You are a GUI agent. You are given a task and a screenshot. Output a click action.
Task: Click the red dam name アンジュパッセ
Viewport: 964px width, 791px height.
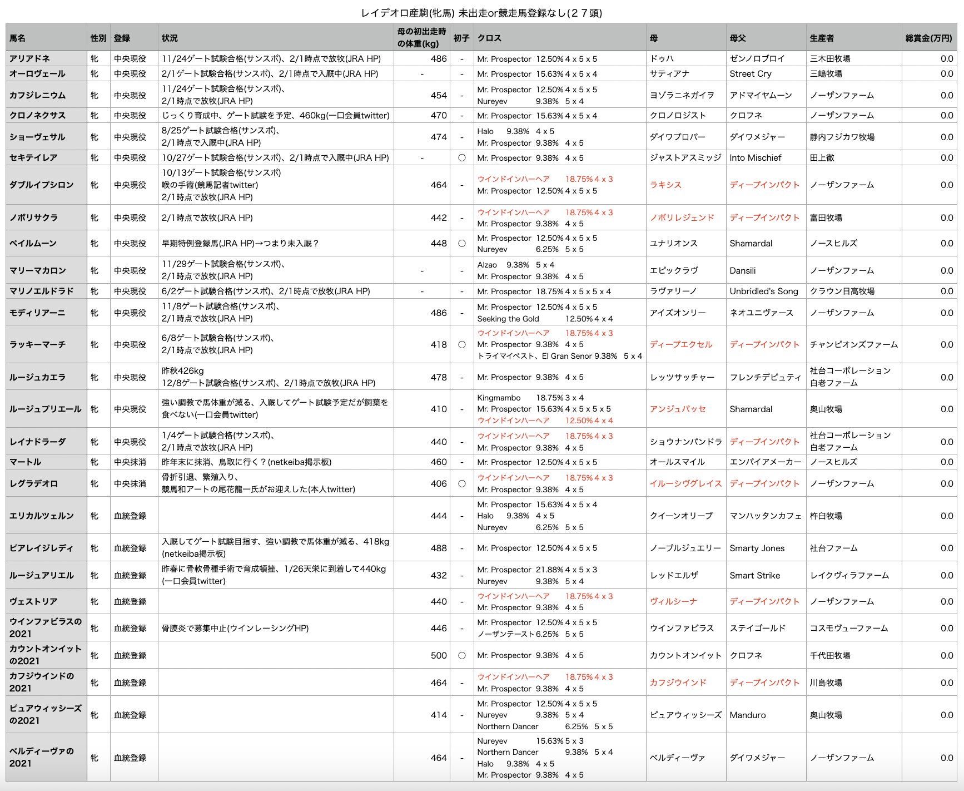(678, 409)
